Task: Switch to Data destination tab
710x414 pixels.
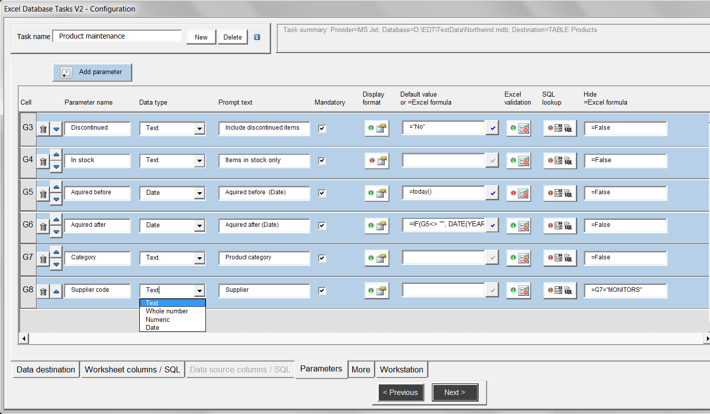Action: pos(46,369)
